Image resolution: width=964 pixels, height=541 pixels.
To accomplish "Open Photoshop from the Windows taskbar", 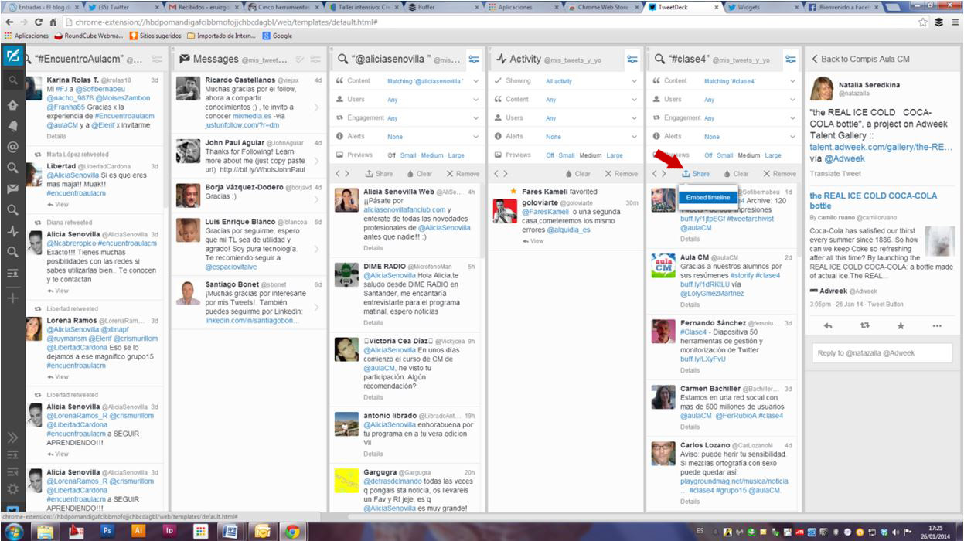I will coord(107,531).
